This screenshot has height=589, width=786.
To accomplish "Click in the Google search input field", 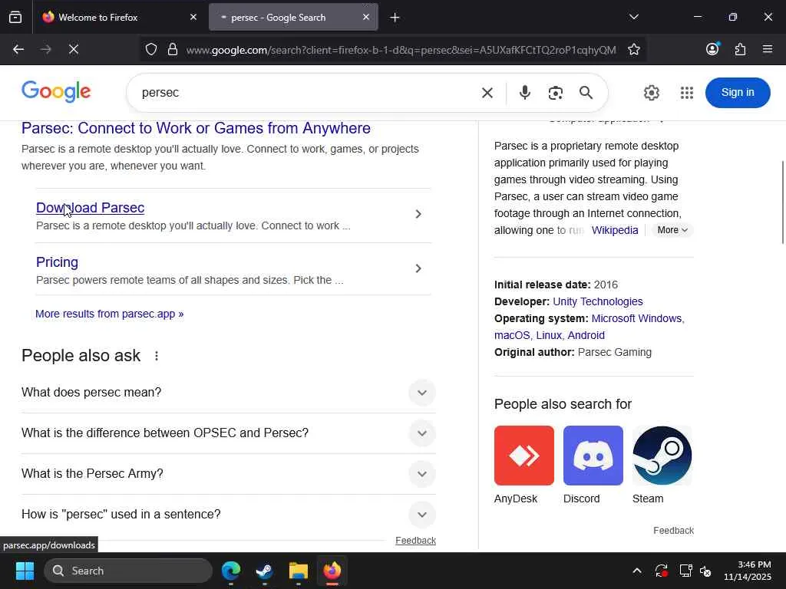I will click(307, 93).
